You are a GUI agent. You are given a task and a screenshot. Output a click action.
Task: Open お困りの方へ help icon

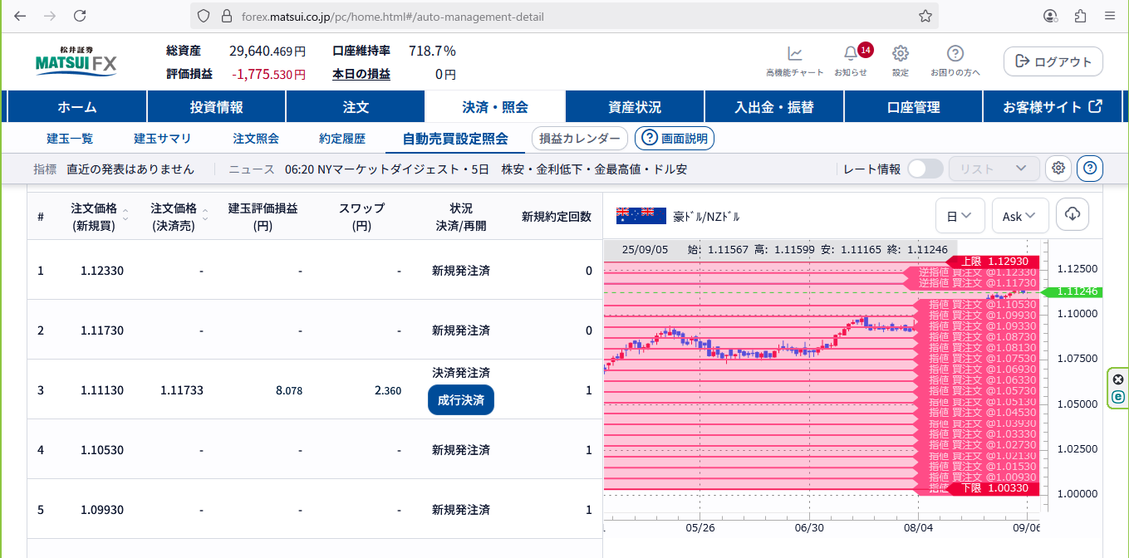click(x=955, y=61)
